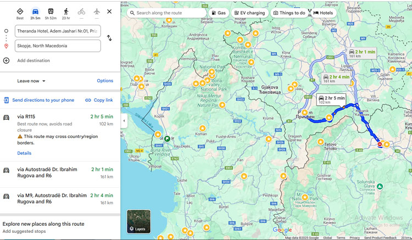The image size is (412, 240).
Task: Click the car icon for R115 route
Action: [x=6, y=118]
